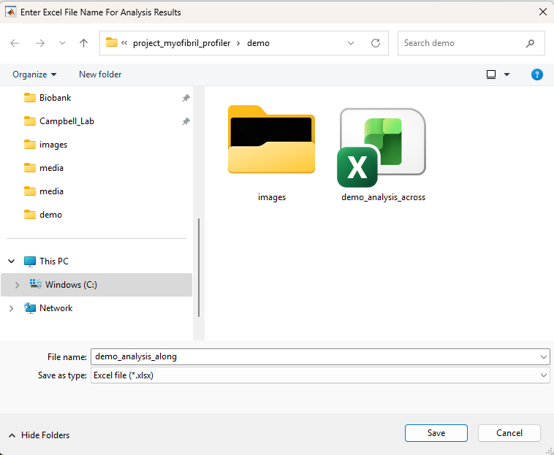Click the navigation pane scrollbar

[199, 267]
